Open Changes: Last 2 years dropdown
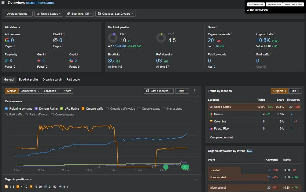The height and width of the screenshot is (192, 306). coord(115,14)
